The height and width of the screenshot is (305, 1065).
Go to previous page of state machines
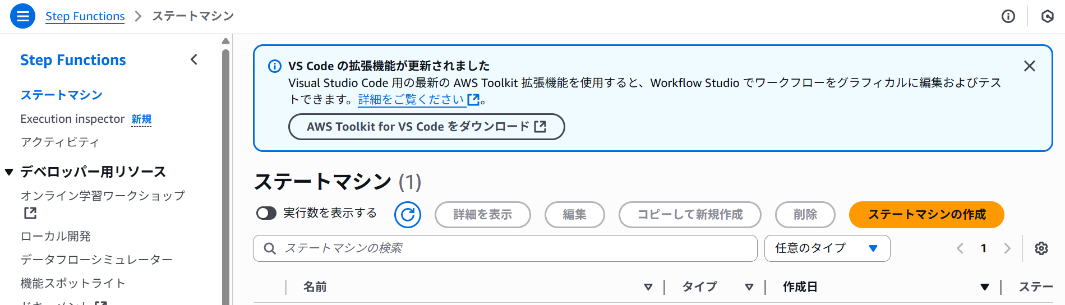[960, 248]
